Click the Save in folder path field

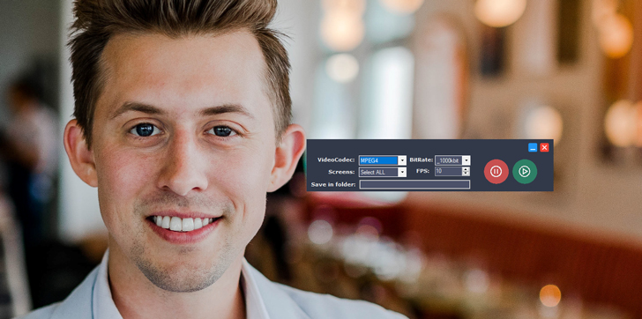(414, 184)
